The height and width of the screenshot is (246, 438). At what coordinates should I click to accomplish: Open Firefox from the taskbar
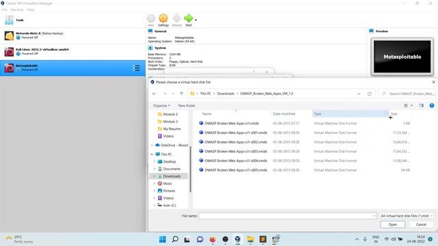click(x=213, y=239)
